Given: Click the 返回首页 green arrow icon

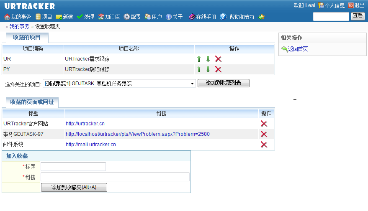Looking at the screenshot, I should pos(284,49).
